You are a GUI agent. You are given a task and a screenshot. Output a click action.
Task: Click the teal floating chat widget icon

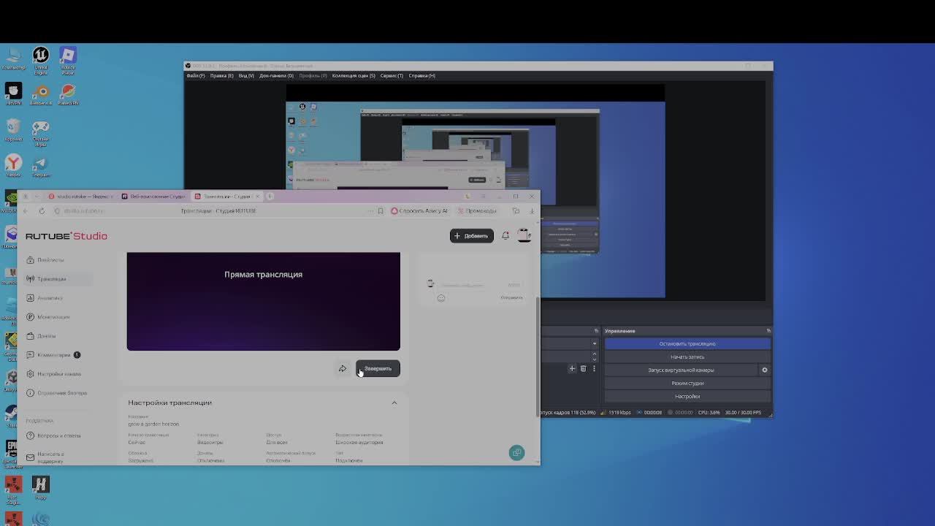[x=516, y=453]
